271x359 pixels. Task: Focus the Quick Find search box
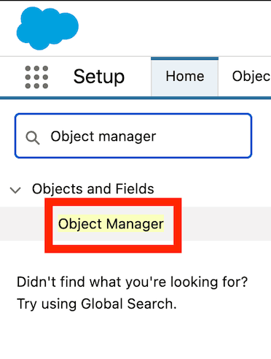click(133, 136)
